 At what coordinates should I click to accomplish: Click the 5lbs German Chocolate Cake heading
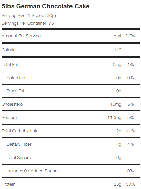(x=46, y=6)
